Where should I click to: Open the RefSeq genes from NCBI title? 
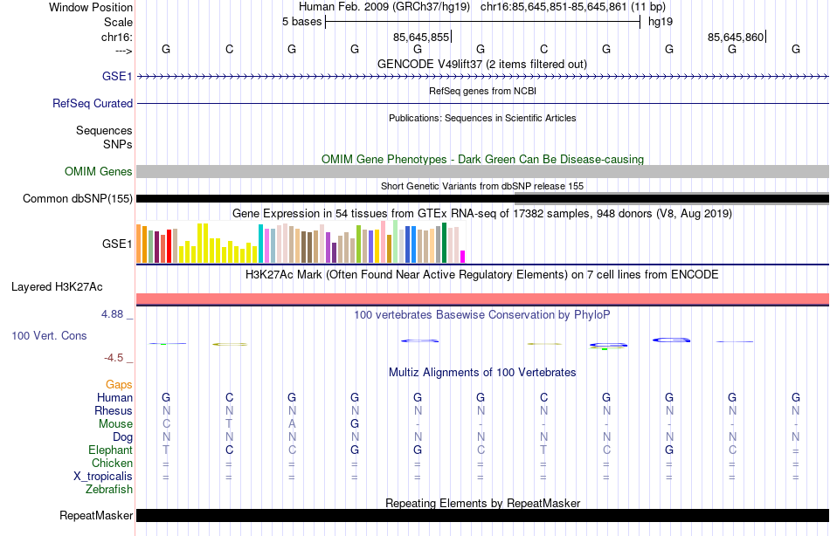point(482,91)
